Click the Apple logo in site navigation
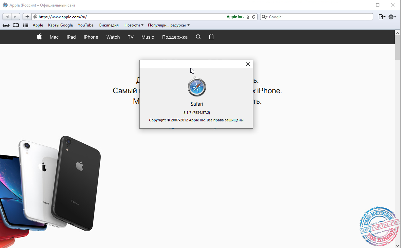The width and height of the screenshot is (401, 248). tap(39, 37)
